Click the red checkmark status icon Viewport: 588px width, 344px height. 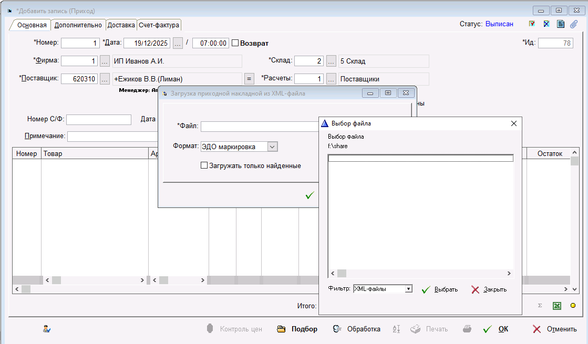(x=532, y=24)
